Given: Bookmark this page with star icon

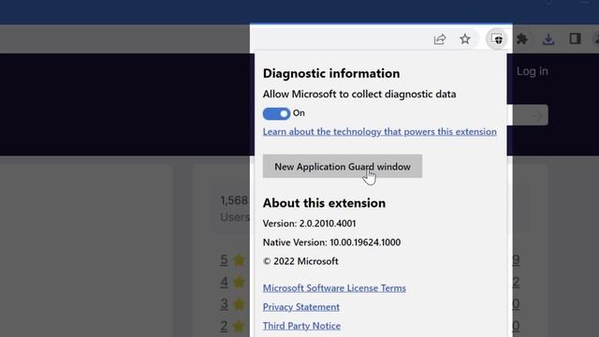Looking at the screenshot, I should pyautogui.click(x=465, y=39).
